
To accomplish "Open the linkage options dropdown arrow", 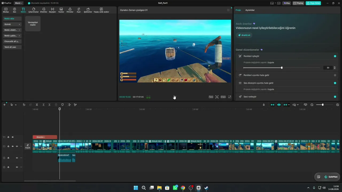I will [289, 105].
